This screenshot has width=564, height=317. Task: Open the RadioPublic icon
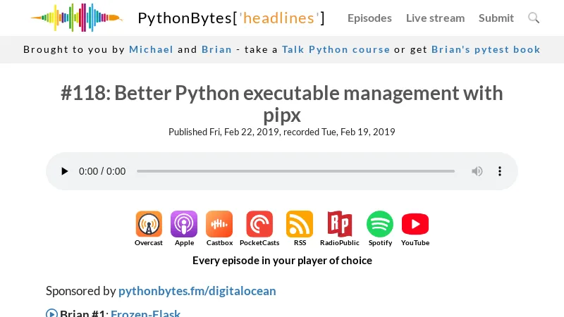[339, 224]
